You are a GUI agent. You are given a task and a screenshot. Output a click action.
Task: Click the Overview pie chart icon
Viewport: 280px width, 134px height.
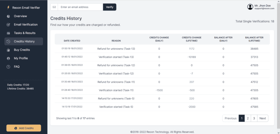click(8, 16)
